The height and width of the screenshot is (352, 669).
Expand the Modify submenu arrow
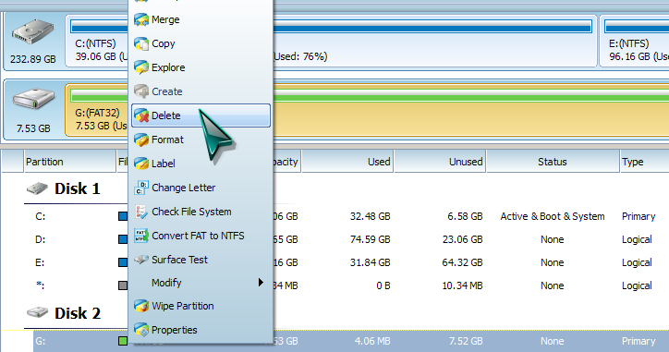pyautogui.click(x=261, y=283)
